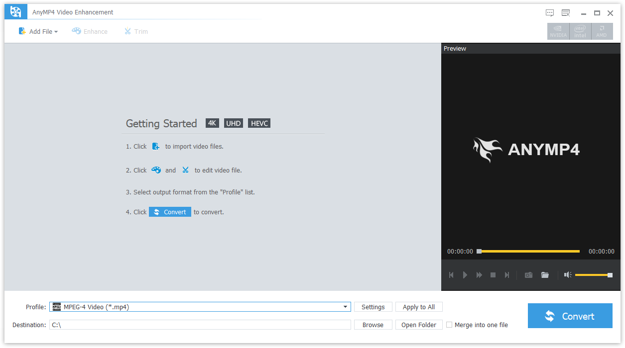This screenshot has width=625, height=348.
Task: Skip to next frame in preview
Action: [x=507, y=275]
